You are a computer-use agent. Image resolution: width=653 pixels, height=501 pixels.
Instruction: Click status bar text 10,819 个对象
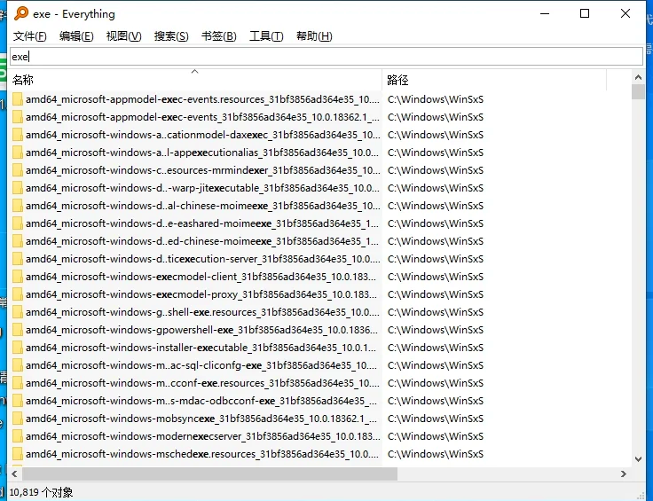[x=41, y=493]
